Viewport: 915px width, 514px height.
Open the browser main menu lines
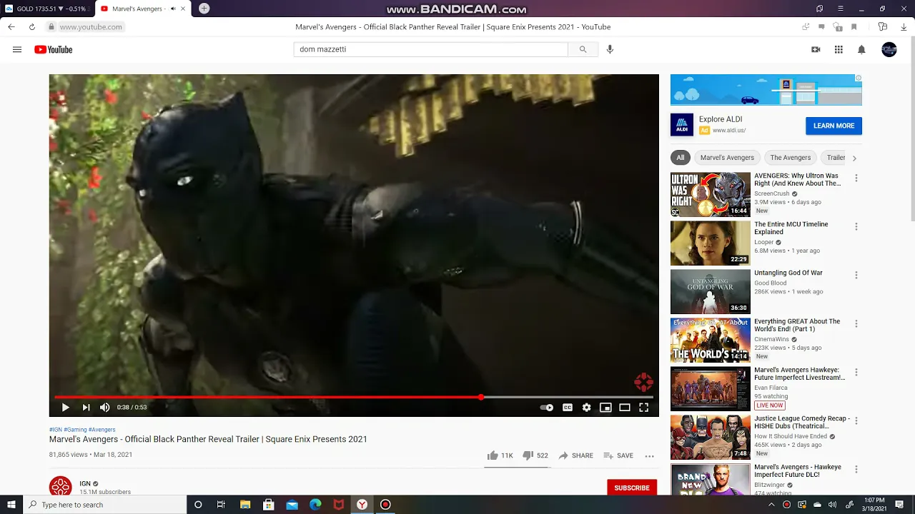(841, 9)
